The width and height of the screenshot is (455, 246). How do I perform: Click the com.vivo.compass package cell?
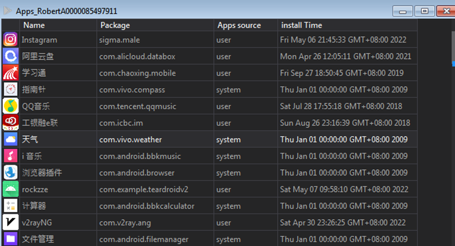click(x=155, y=90)
